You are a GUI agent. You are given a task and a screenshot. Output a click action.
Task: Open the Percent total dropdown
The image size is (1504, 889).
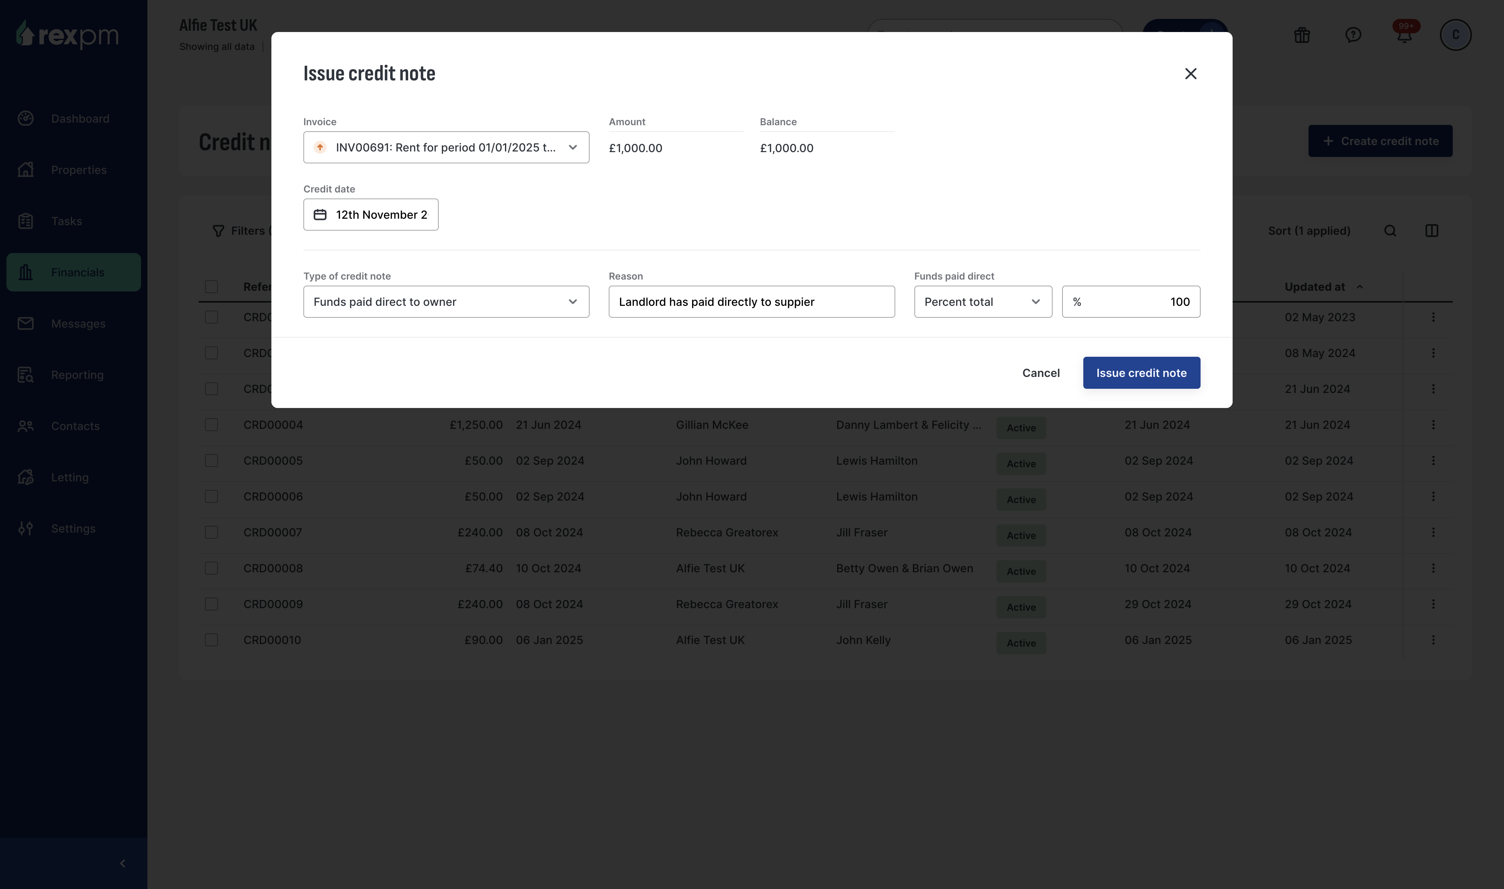[983, 302]
